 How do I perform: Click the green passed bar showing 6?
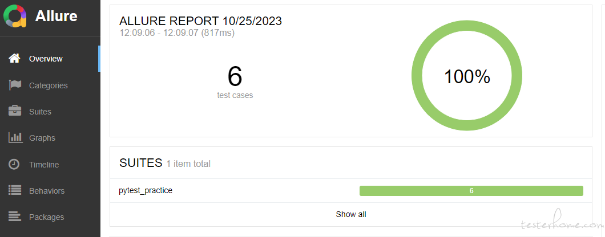(471, 191)
